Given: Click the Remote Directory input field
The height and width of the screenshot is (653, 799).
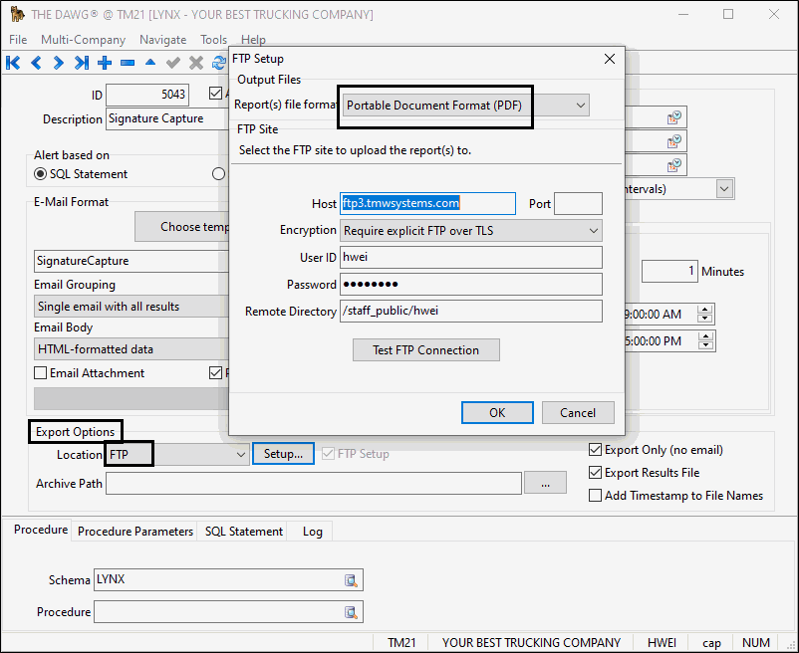Looking at the screenshot, I should 470,312.
